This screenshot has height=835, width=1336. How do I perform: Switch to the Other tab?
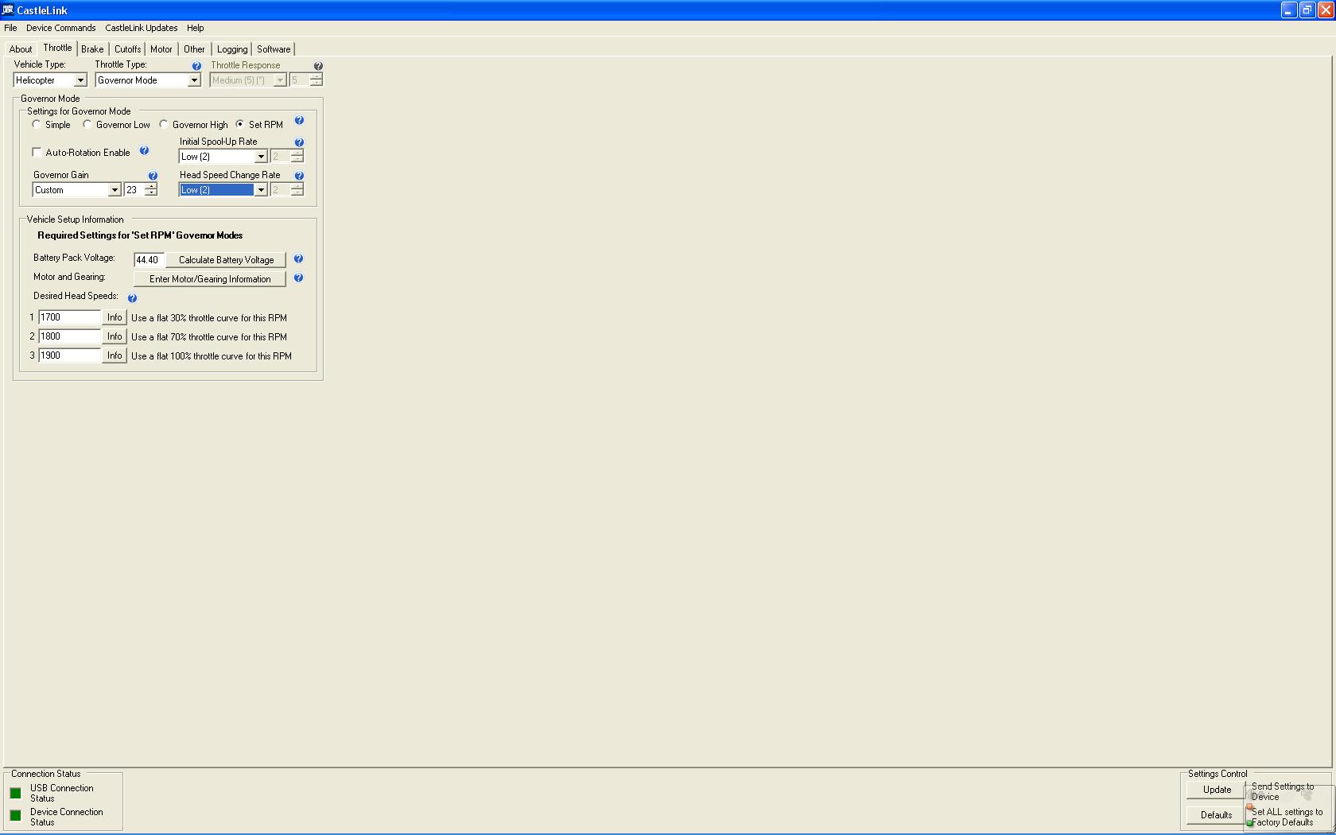(194, 49)
